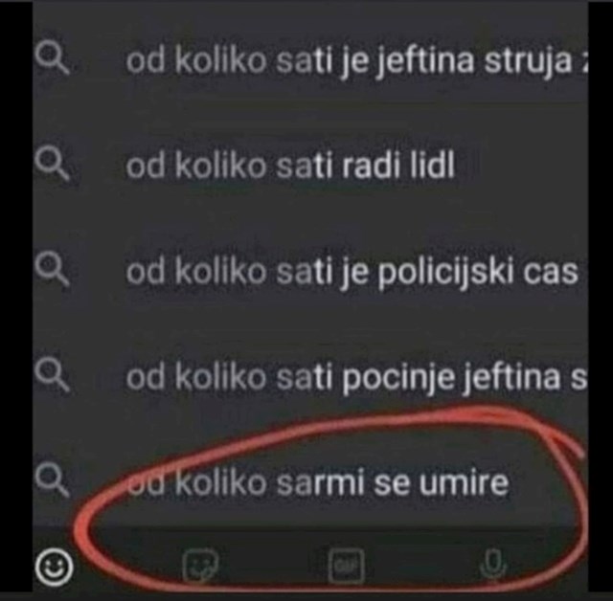613x601 pixels.
Task: Click the search icon beside 'sarmi se umire'
Action: point(52,480)
